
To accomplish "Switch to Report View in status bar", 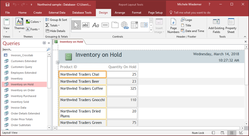I will pos(213,133).
